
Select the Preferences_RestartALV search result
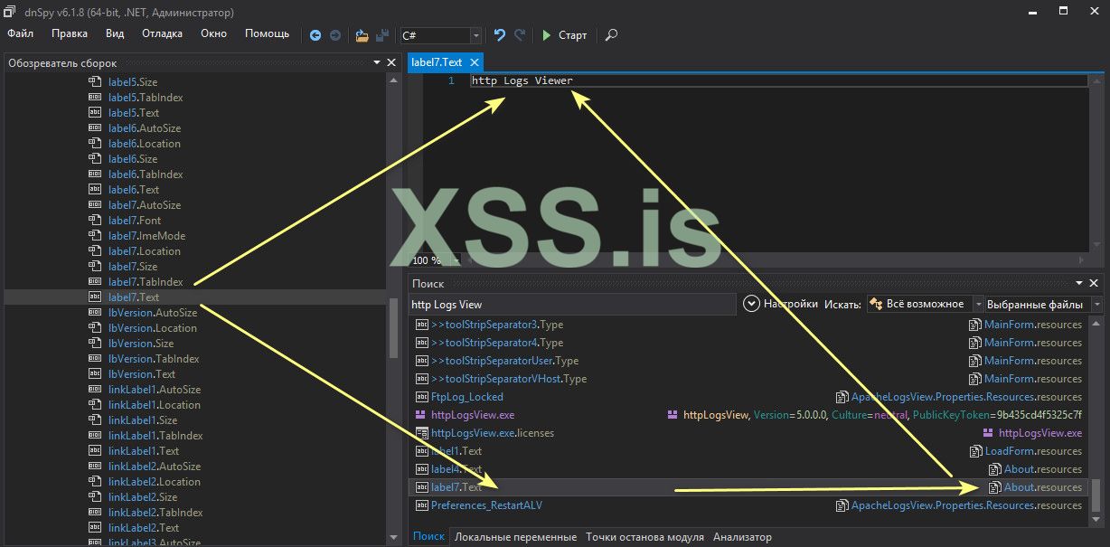click(486, 505)
